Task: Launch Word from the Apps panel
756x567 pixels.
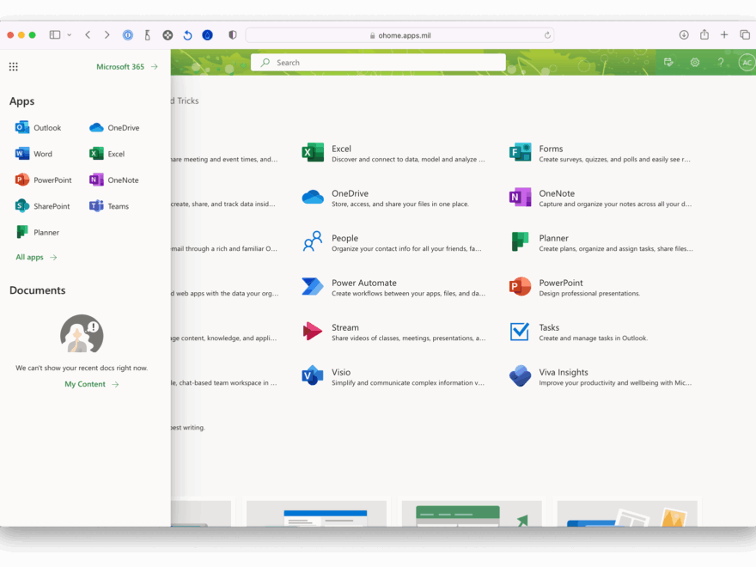Action: (34, 154)
